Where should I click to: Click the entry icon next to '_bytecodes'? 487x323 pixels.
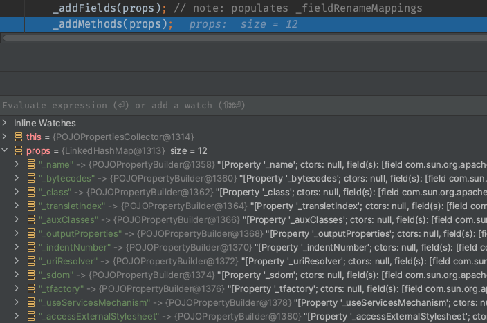[31, 178]
